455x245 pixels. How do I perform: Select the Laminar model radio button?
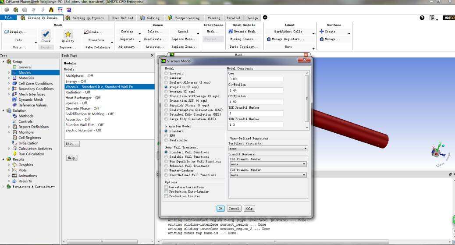(166, 78)
